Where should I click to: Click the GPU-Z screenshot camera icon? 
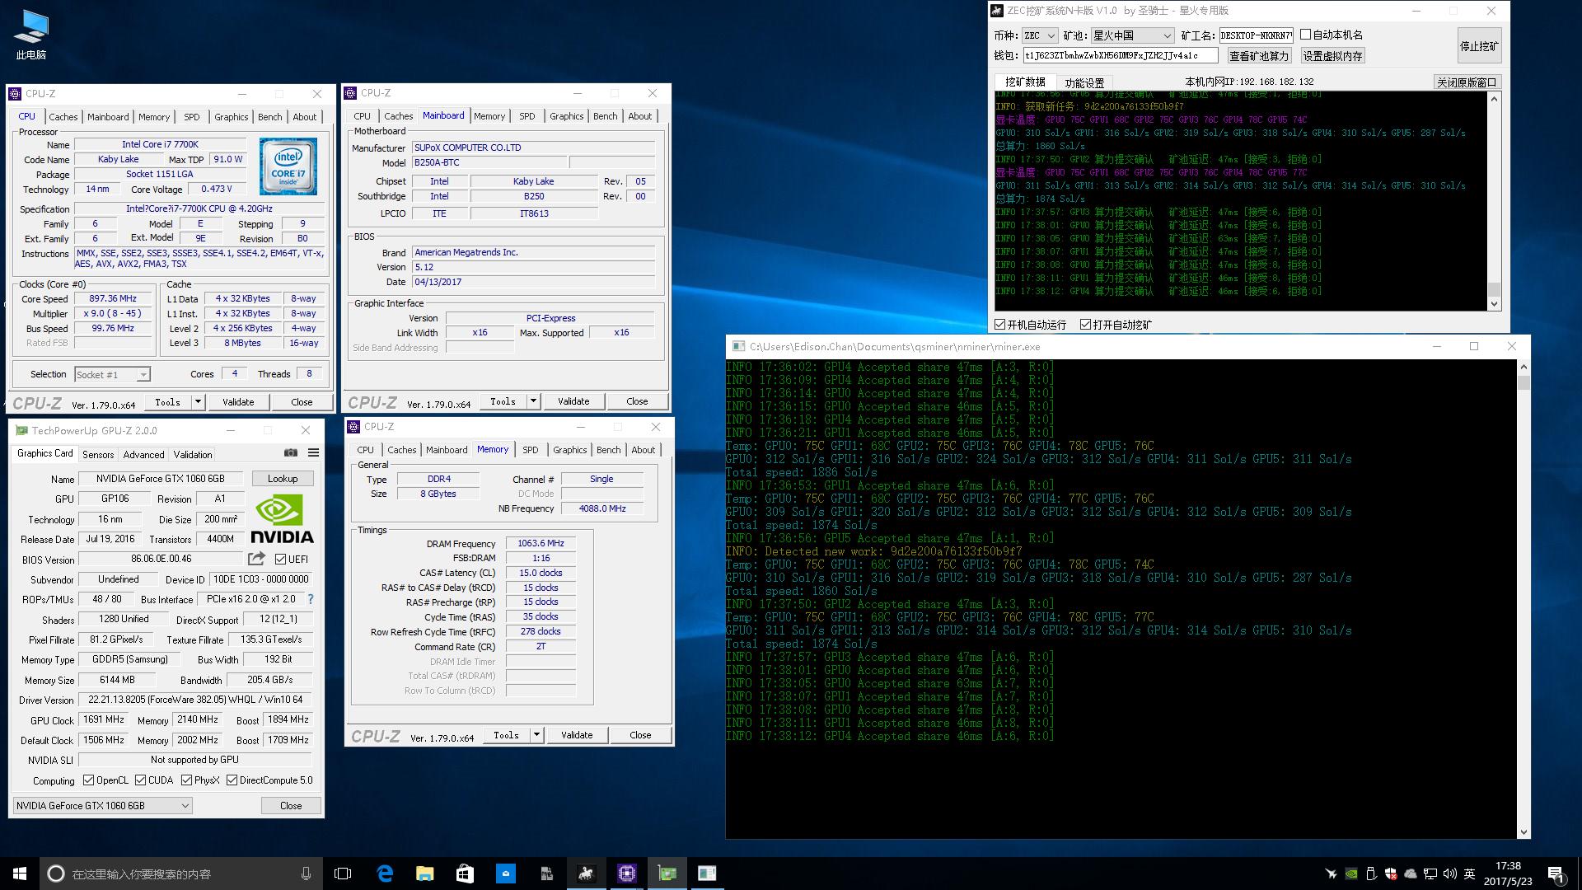click(290, 452)
